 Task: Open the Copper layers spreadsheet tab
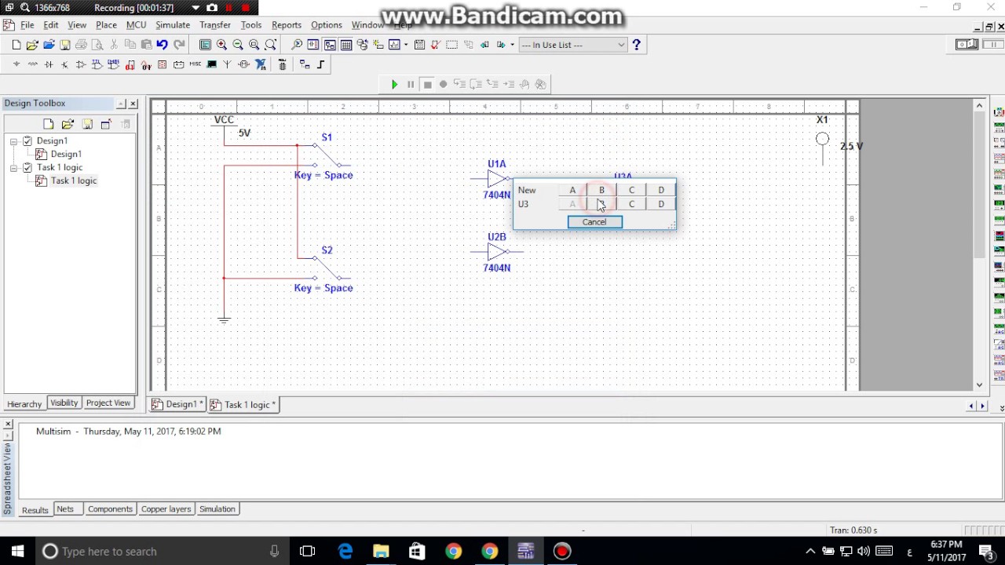[x=166, y=509]
